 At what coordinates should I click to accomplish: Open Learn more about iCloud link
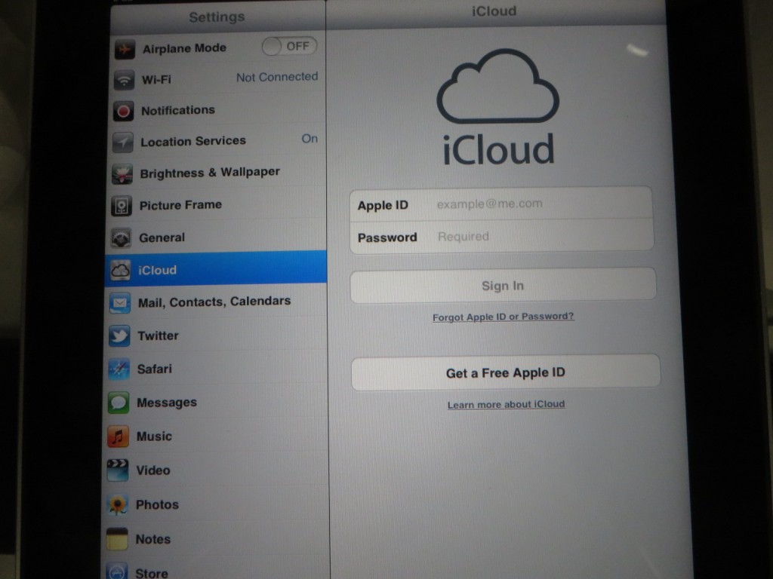tap(507, 405)
